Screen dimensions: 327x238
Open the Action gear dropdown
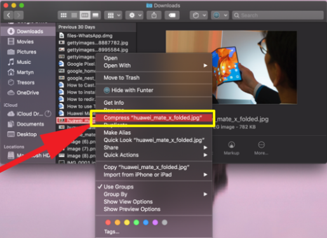click(135, 15)
